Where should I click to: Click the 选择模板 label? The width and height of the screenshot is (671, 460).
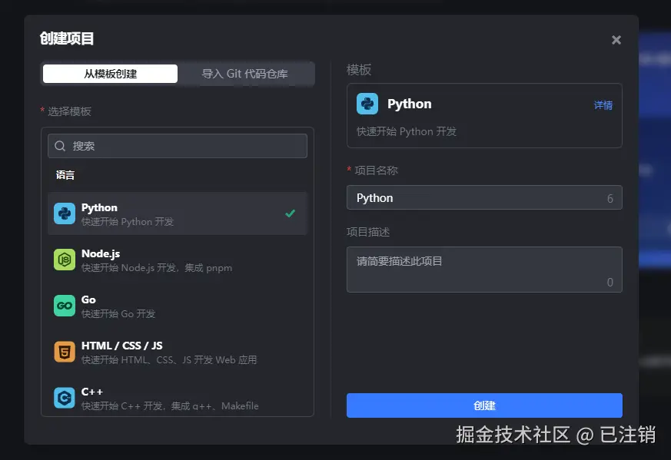coord(69,111)
